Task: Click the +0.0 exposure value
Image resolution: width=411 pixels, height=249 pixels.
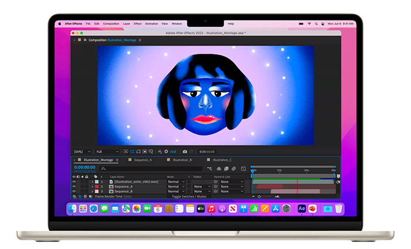Action: (173, 152)
